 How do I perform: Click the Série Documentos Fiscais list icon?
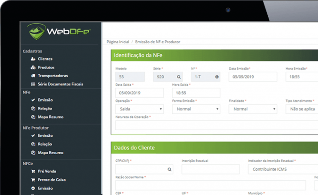click(x=33, y=84)
